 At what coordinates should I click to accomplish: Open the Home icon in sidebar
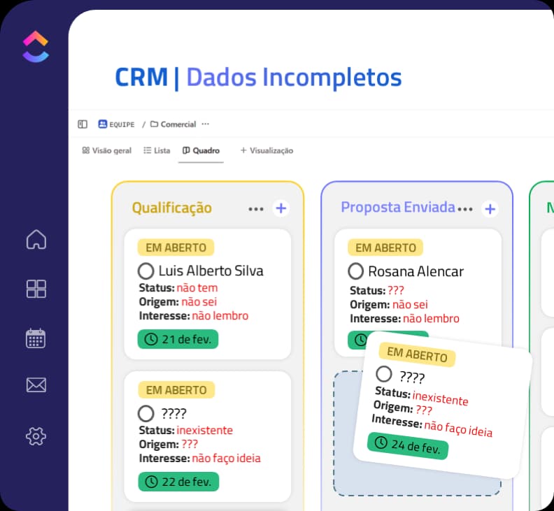(x=36, y=240)
